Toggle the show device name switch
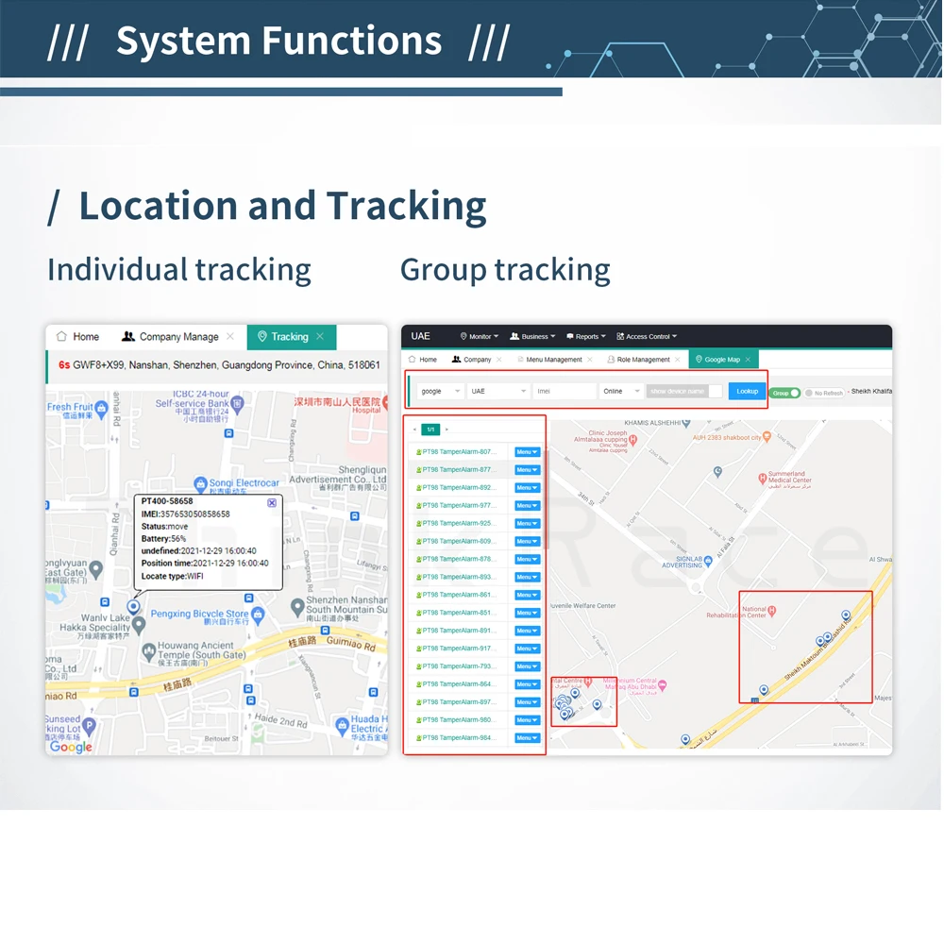Screen dimensions: 944x944 pyautogui.click(x=683, y=392)
